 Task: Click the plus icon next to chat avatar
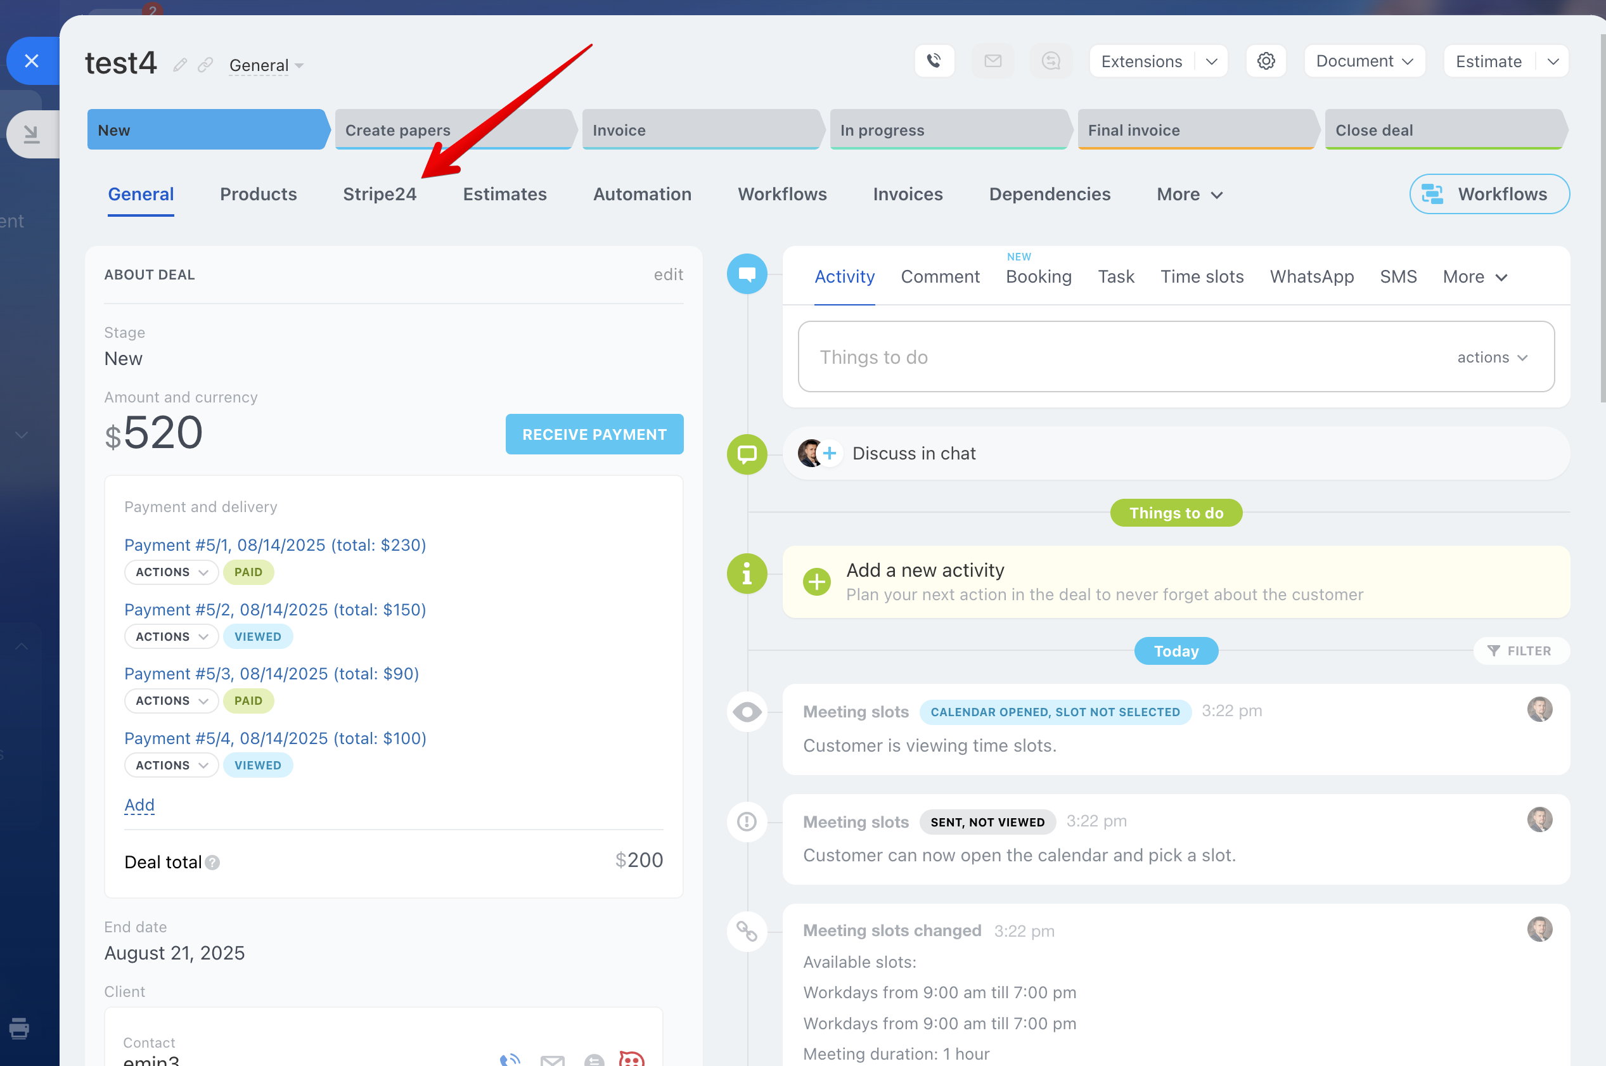point(829,453)
